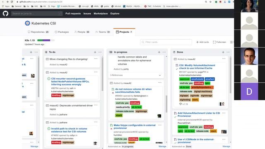This screenshot has width=265, height=149.
Task: Open PR Add VolumeAttachment Lister to CSI Provisioner
Action: 199,115
